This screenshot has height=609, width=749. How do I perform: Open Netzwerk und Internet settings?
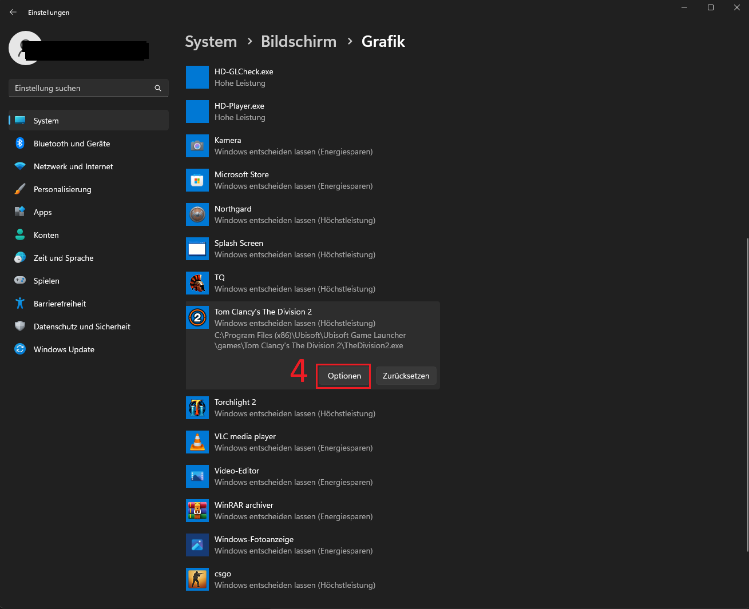point(89,166)
